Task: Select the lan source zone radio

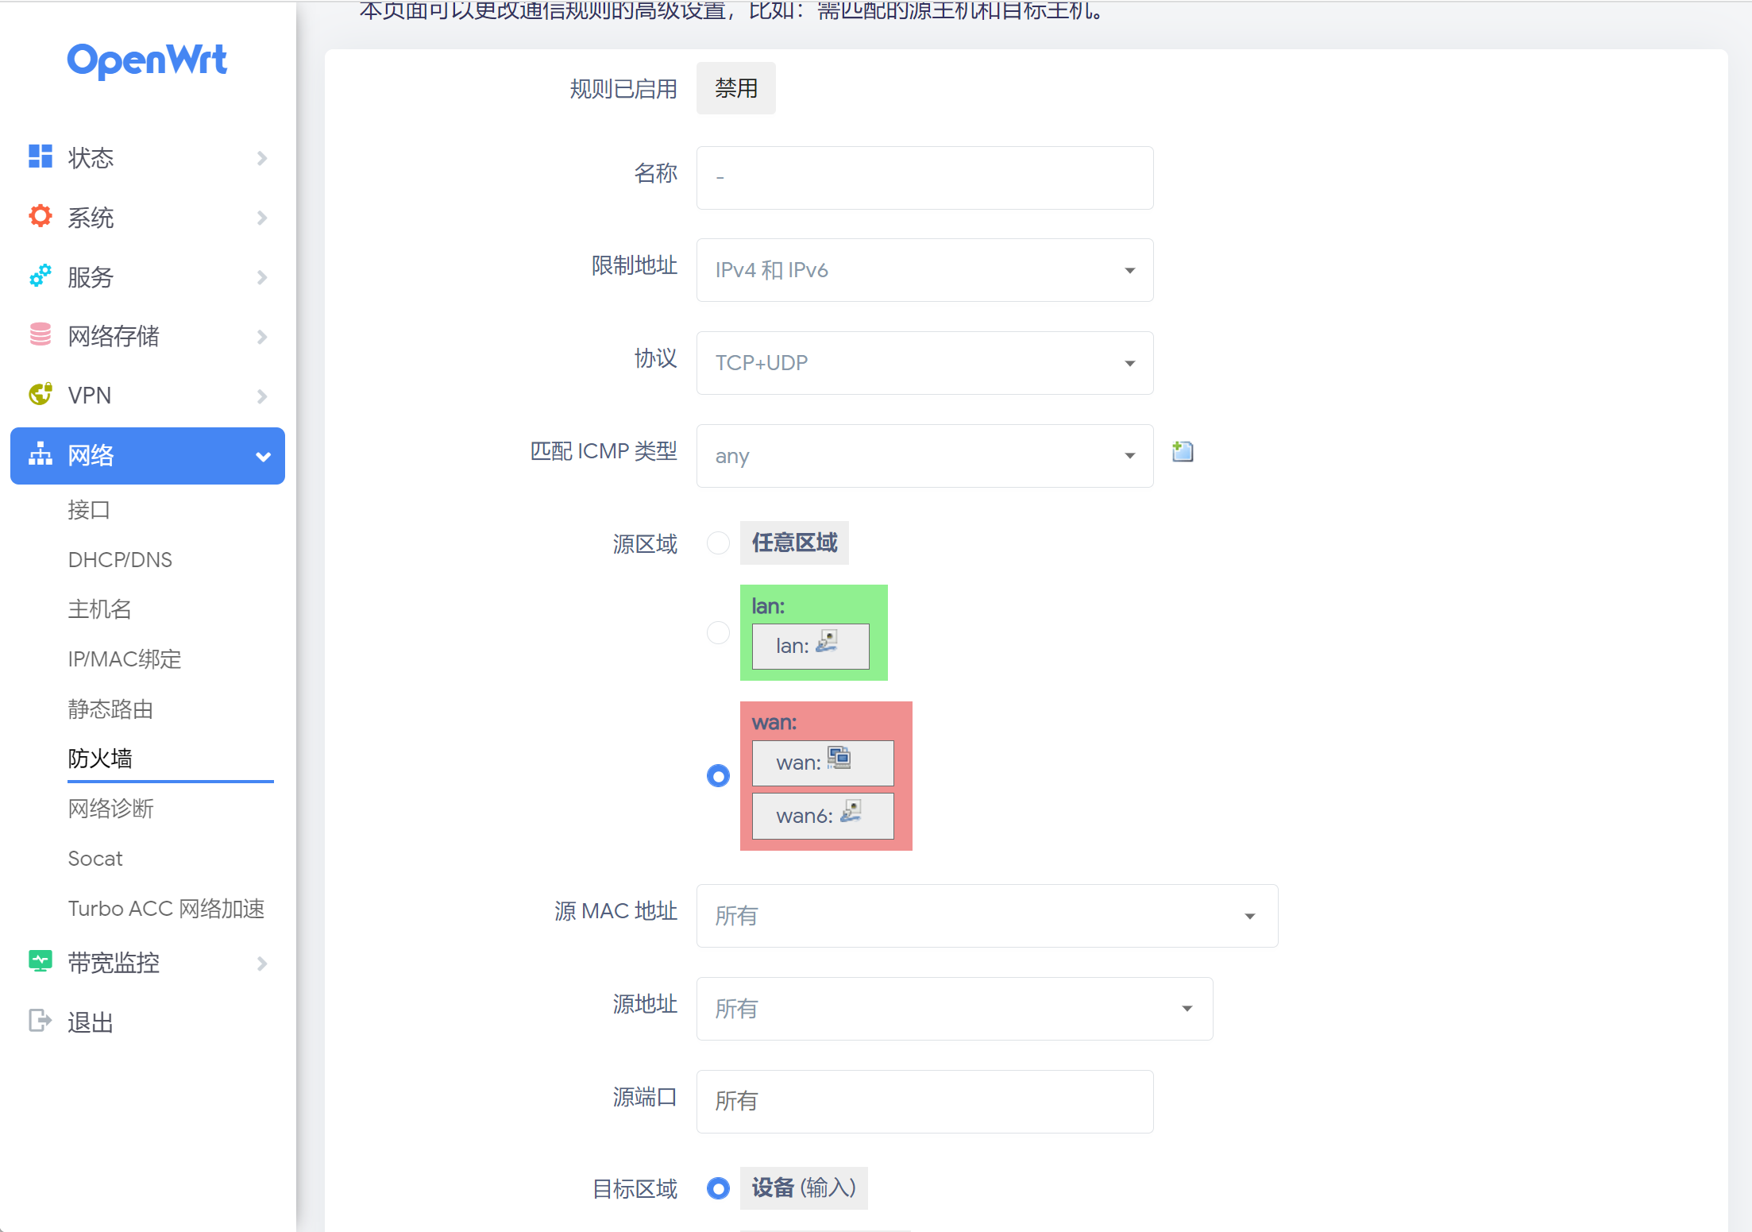Action: pos(718,632)
